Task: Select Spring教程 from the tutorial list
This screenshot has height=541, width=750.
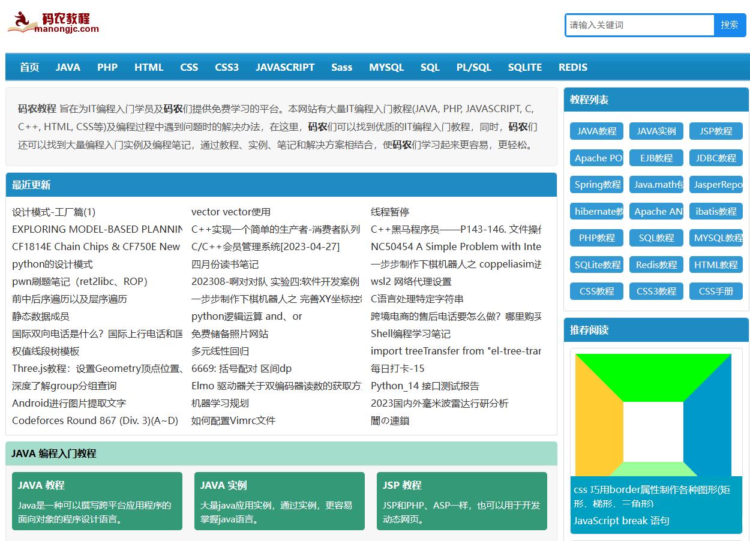Action: pyautogui.click(x=596, y=184)
